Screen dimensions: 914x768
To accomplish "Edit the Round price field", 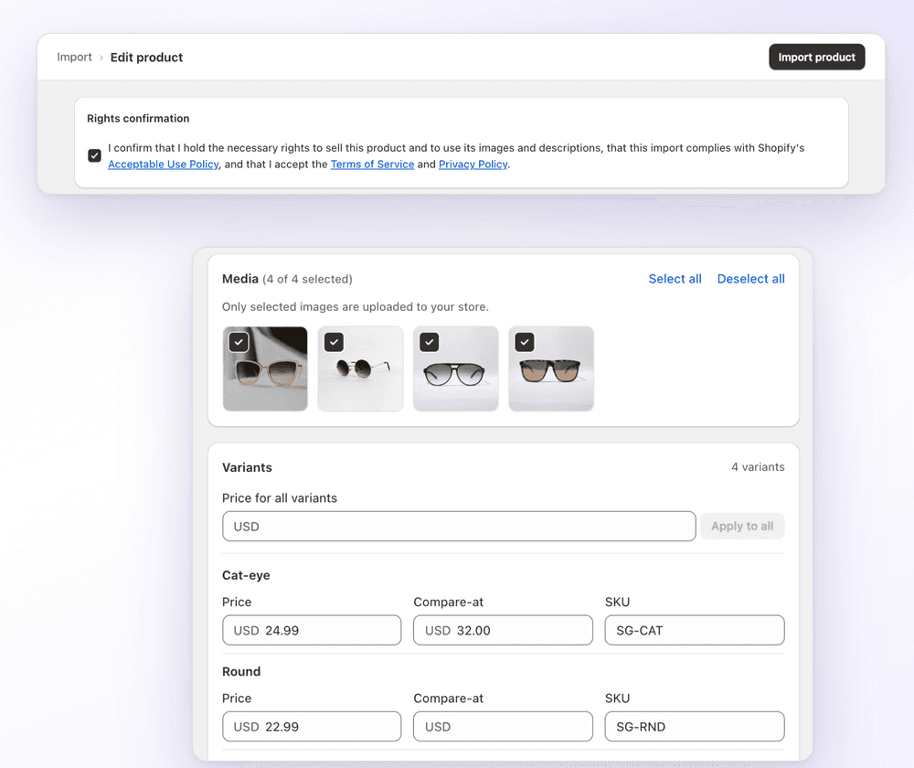I will (x=312, y=727).
